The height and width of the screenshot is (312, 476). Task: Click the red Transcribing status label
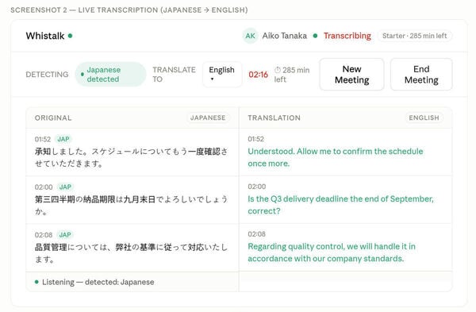tap(347, 36)
